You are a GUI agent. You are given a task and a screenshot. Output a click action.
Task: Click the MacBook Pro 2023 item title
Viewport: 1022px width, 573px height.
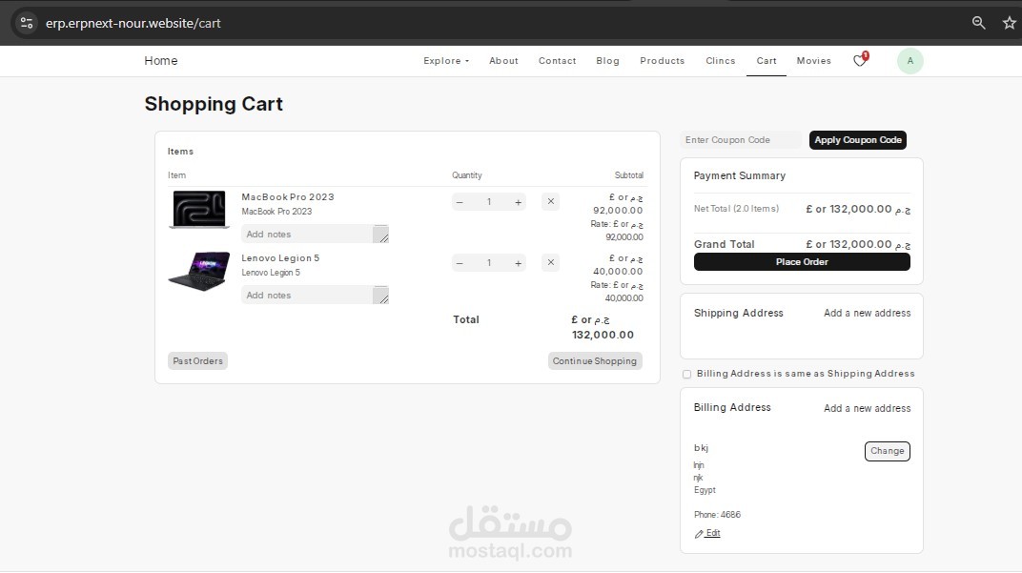click(288, 196)
